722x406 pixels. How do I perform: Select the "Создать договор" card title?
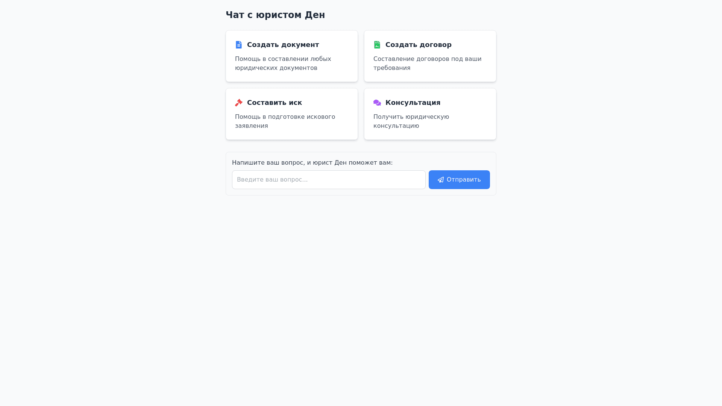click(418, 45)
